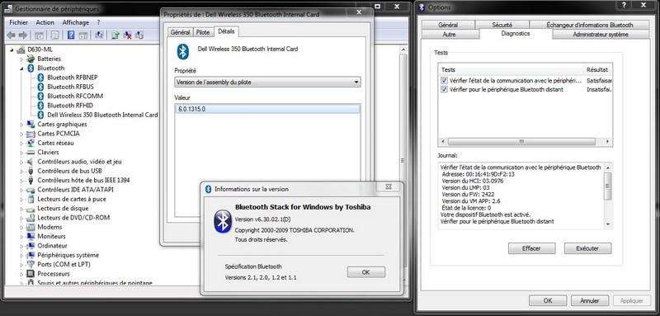This screenshot has height=316, width=660.
Task: Click the Exécuter button
Action: click(587, 248)
